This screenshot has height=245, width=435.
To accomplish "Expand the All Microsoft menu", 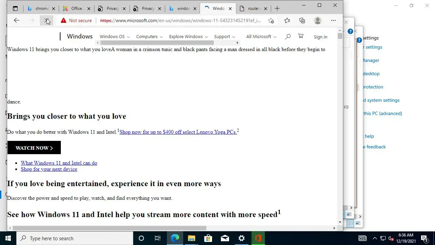I will 261,36.
